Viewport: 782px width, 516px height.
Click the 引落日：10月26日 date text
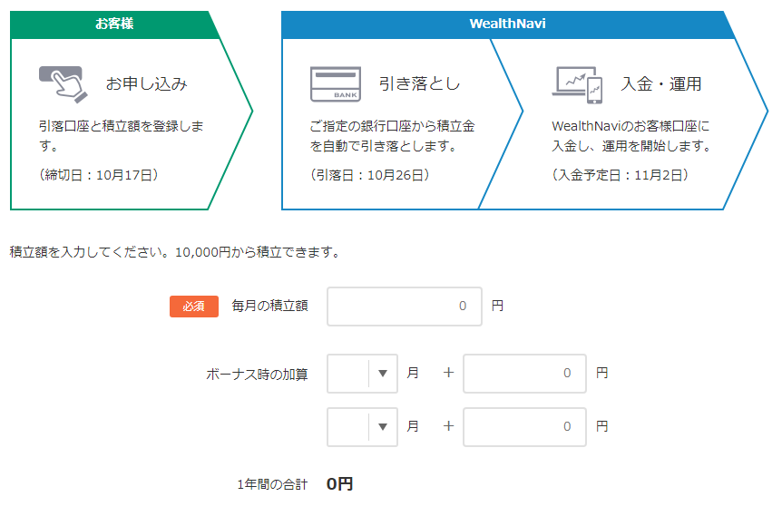click(370, 175)
